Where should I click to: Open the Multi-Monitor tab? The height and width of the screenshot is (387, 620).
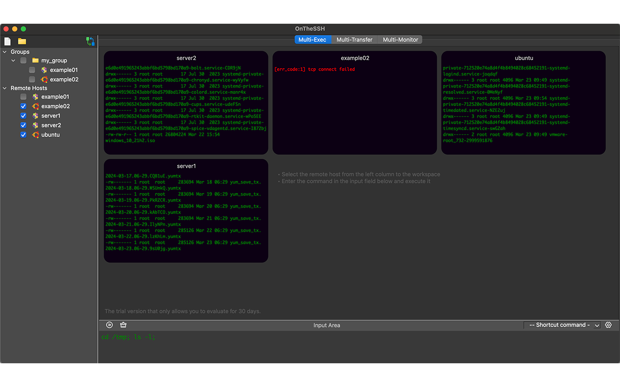pos(400,39)
